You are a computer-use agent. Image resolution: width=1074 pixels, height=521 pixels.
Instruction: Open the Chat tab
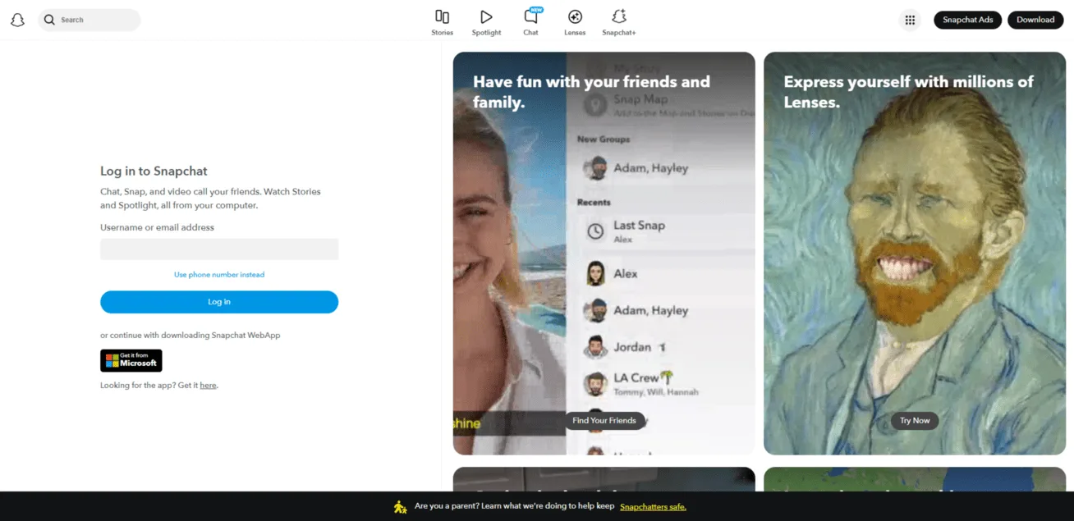point(531,22)
